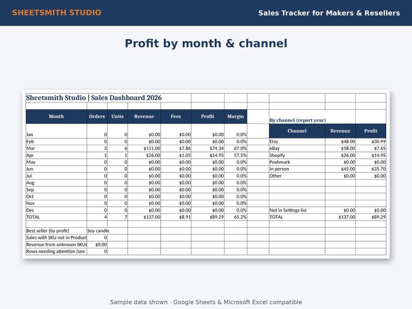Viewport: 412px width, 309px height.
Task: Click the $35.70 In person profit cell
Action: pyautogui.click(x=371, y=169)
